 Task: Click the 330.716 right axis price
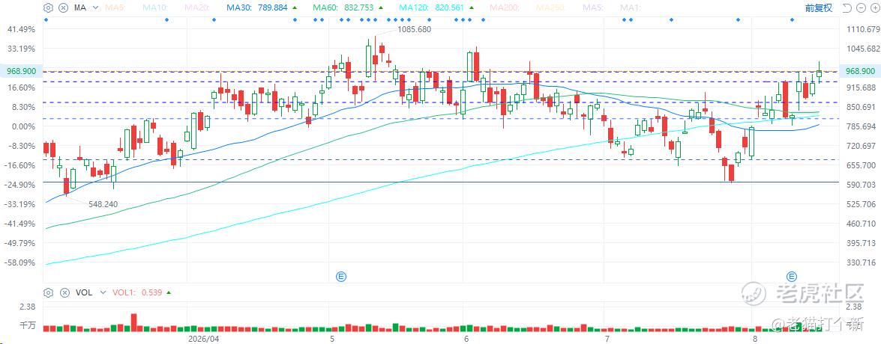coord(862,262)
